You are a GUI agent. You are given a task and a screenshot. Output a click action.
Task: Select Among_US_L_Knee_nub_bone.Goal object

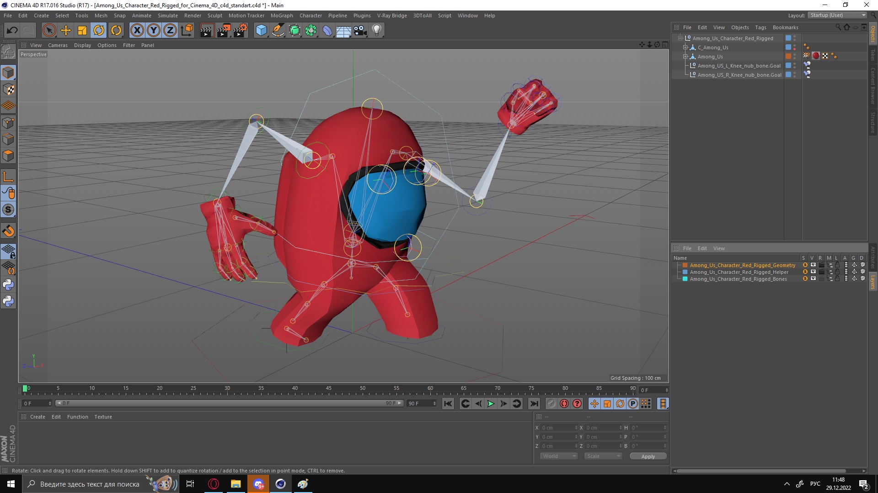[739, 66]
